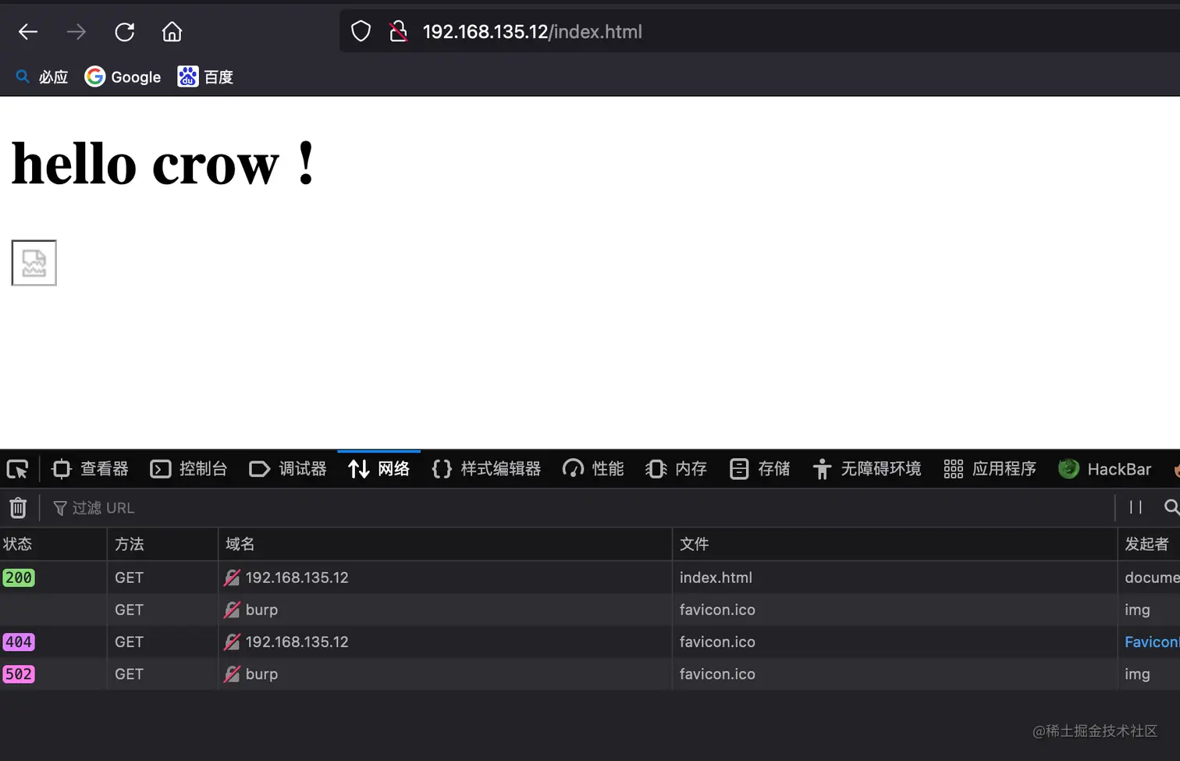
Task: Sort by the 文件 column header
Action: 894,544
